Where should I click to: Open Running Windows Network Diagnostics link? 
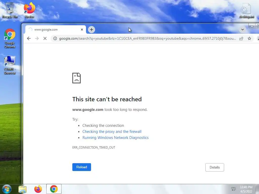115,138
